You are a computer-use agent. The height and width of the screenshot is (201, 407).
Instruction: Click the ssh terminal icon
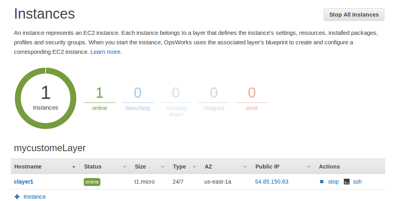click(347, 182)
